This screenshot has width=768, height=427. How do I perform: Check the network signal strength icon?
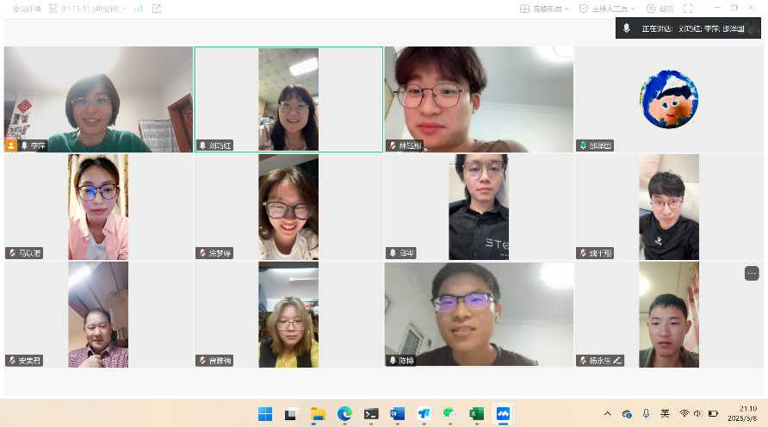[138, 9]
